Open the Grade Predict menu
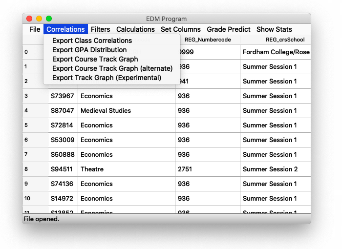The height and width of the screenshot is (249, 342). point(228,29)
